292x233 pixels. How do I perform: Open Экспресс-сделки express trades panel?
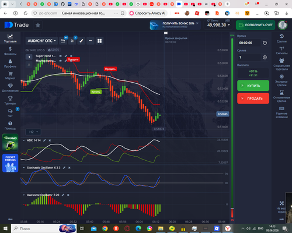281,80
